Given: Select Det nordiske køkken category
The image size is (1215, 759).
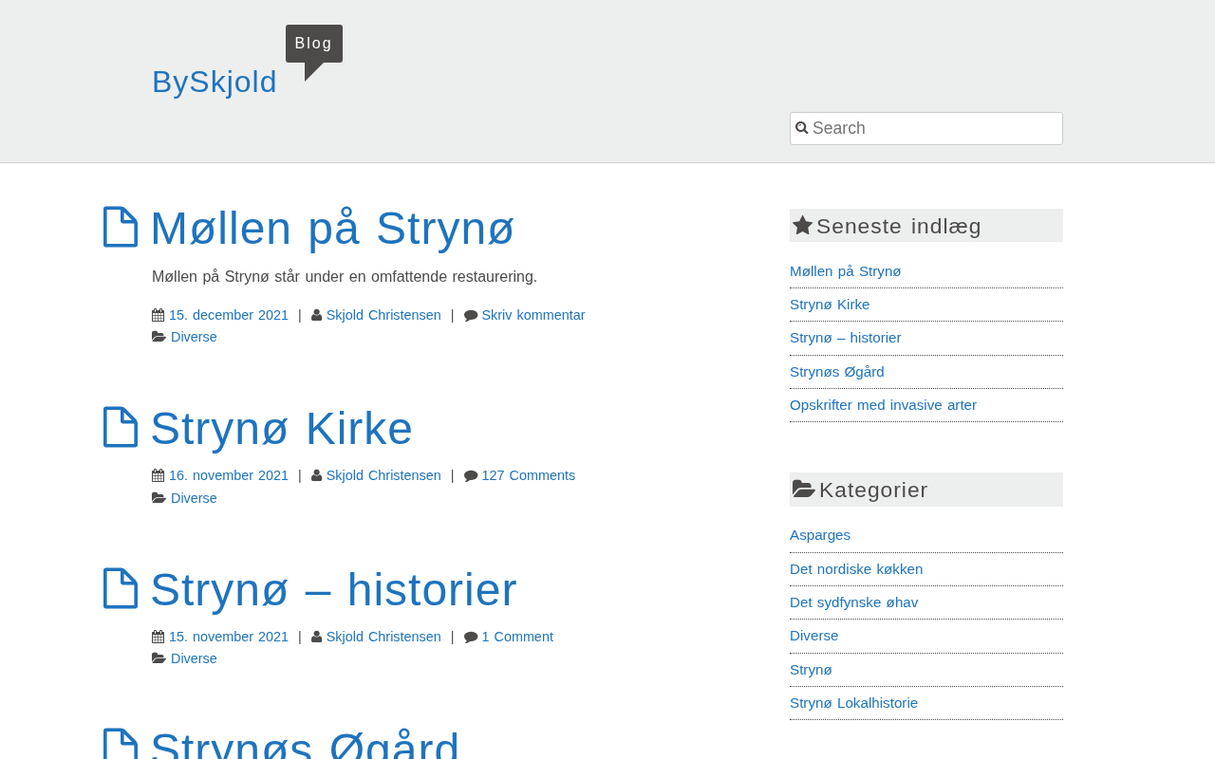Looking at the screenshot, I should click(856, 569).
